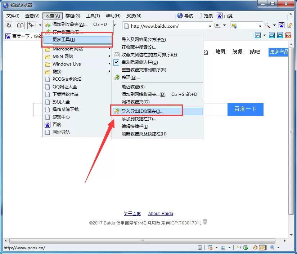
Task: Click the 抢票 page bookmark
Action: (x=205, y=15)
